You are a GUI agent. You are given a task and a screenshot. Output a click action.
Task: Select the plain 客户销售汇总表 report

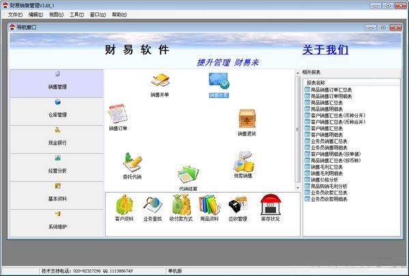click(324, 128)
